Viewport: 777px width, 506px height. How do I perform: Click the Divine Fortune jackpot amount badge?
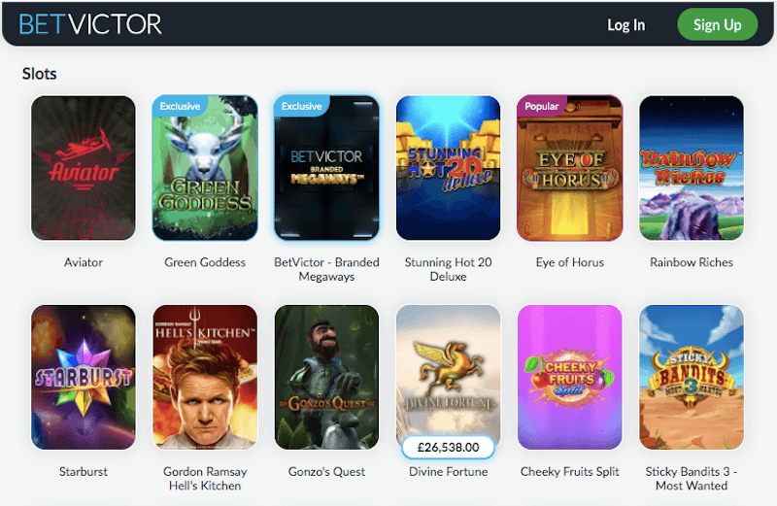(448, 448)
